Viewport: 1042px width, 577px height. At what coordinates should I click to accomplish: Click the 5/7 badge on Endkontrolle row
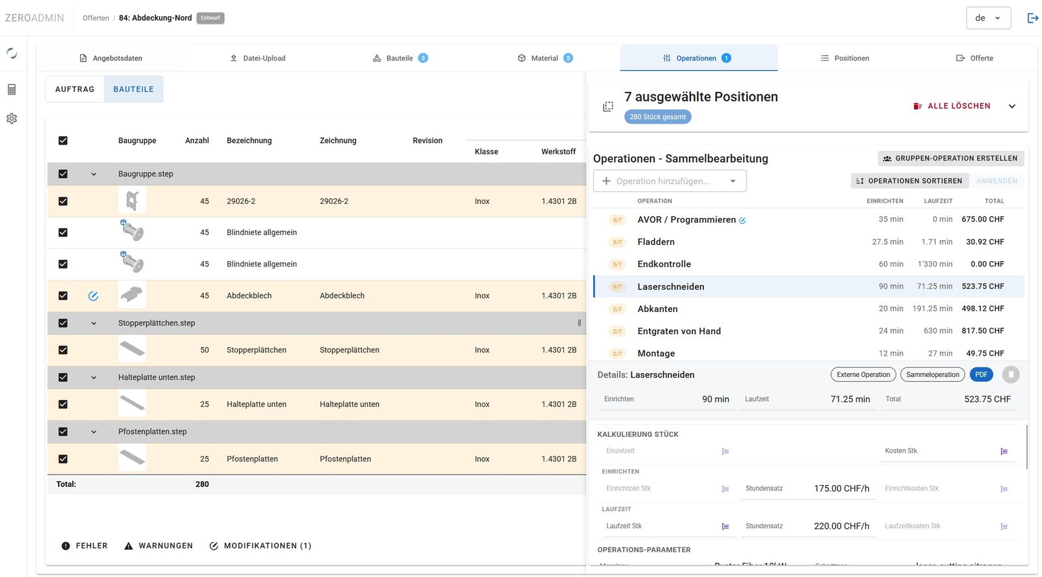617,264
